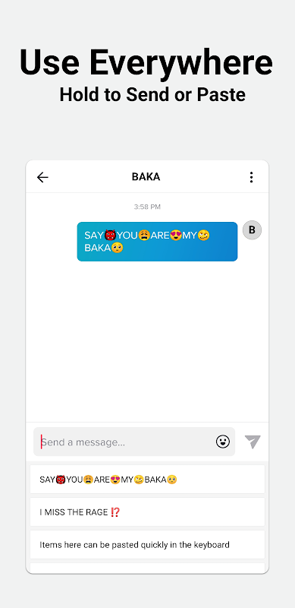Choose the SAY YOU ARE MY BAKA saved phrase
Viewport: 295px width, 608px height.
[147, 480]
